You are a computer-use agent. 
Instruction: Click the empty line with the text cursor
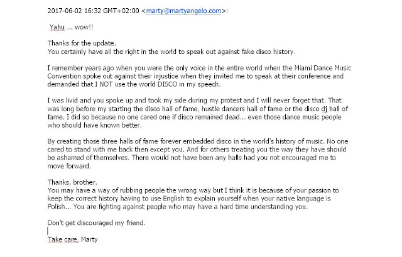pyautogui.click(x=48, y=231)
